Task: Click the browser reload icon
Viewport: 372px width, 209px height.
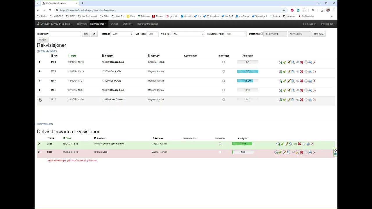Action: point(50,10)
